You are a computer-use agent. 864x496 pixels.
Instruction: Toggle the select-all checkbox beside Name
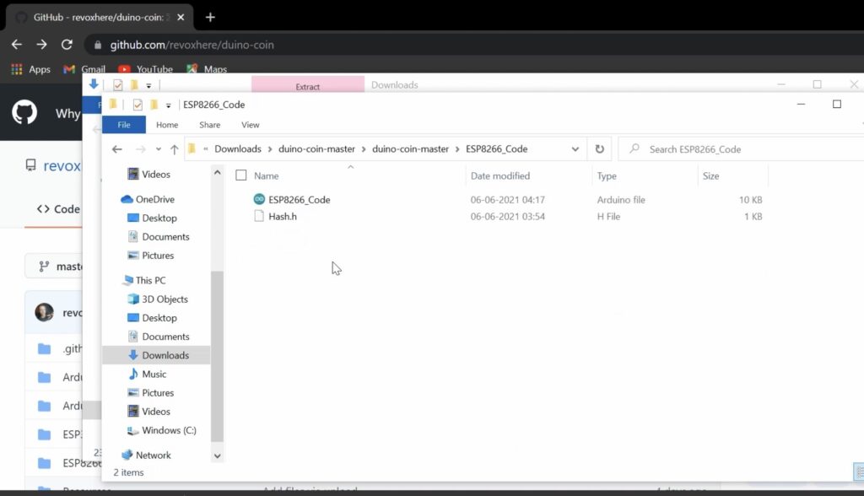coord(241,175)
